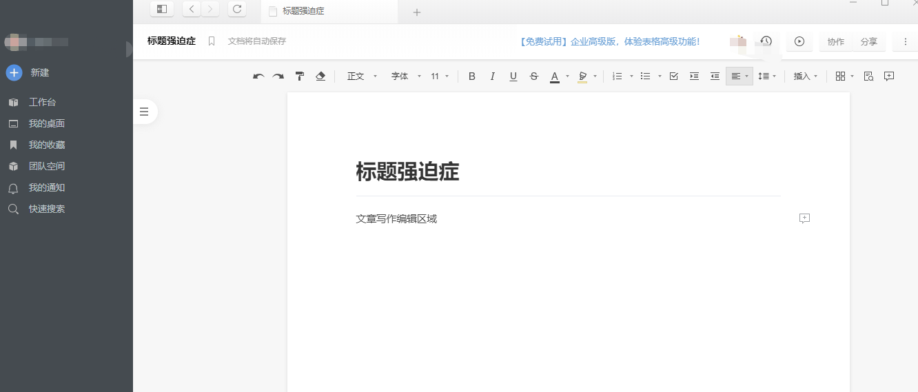Viewport: 918px width, 392px height.
Task: Undo the last edit
Action: 258,76
